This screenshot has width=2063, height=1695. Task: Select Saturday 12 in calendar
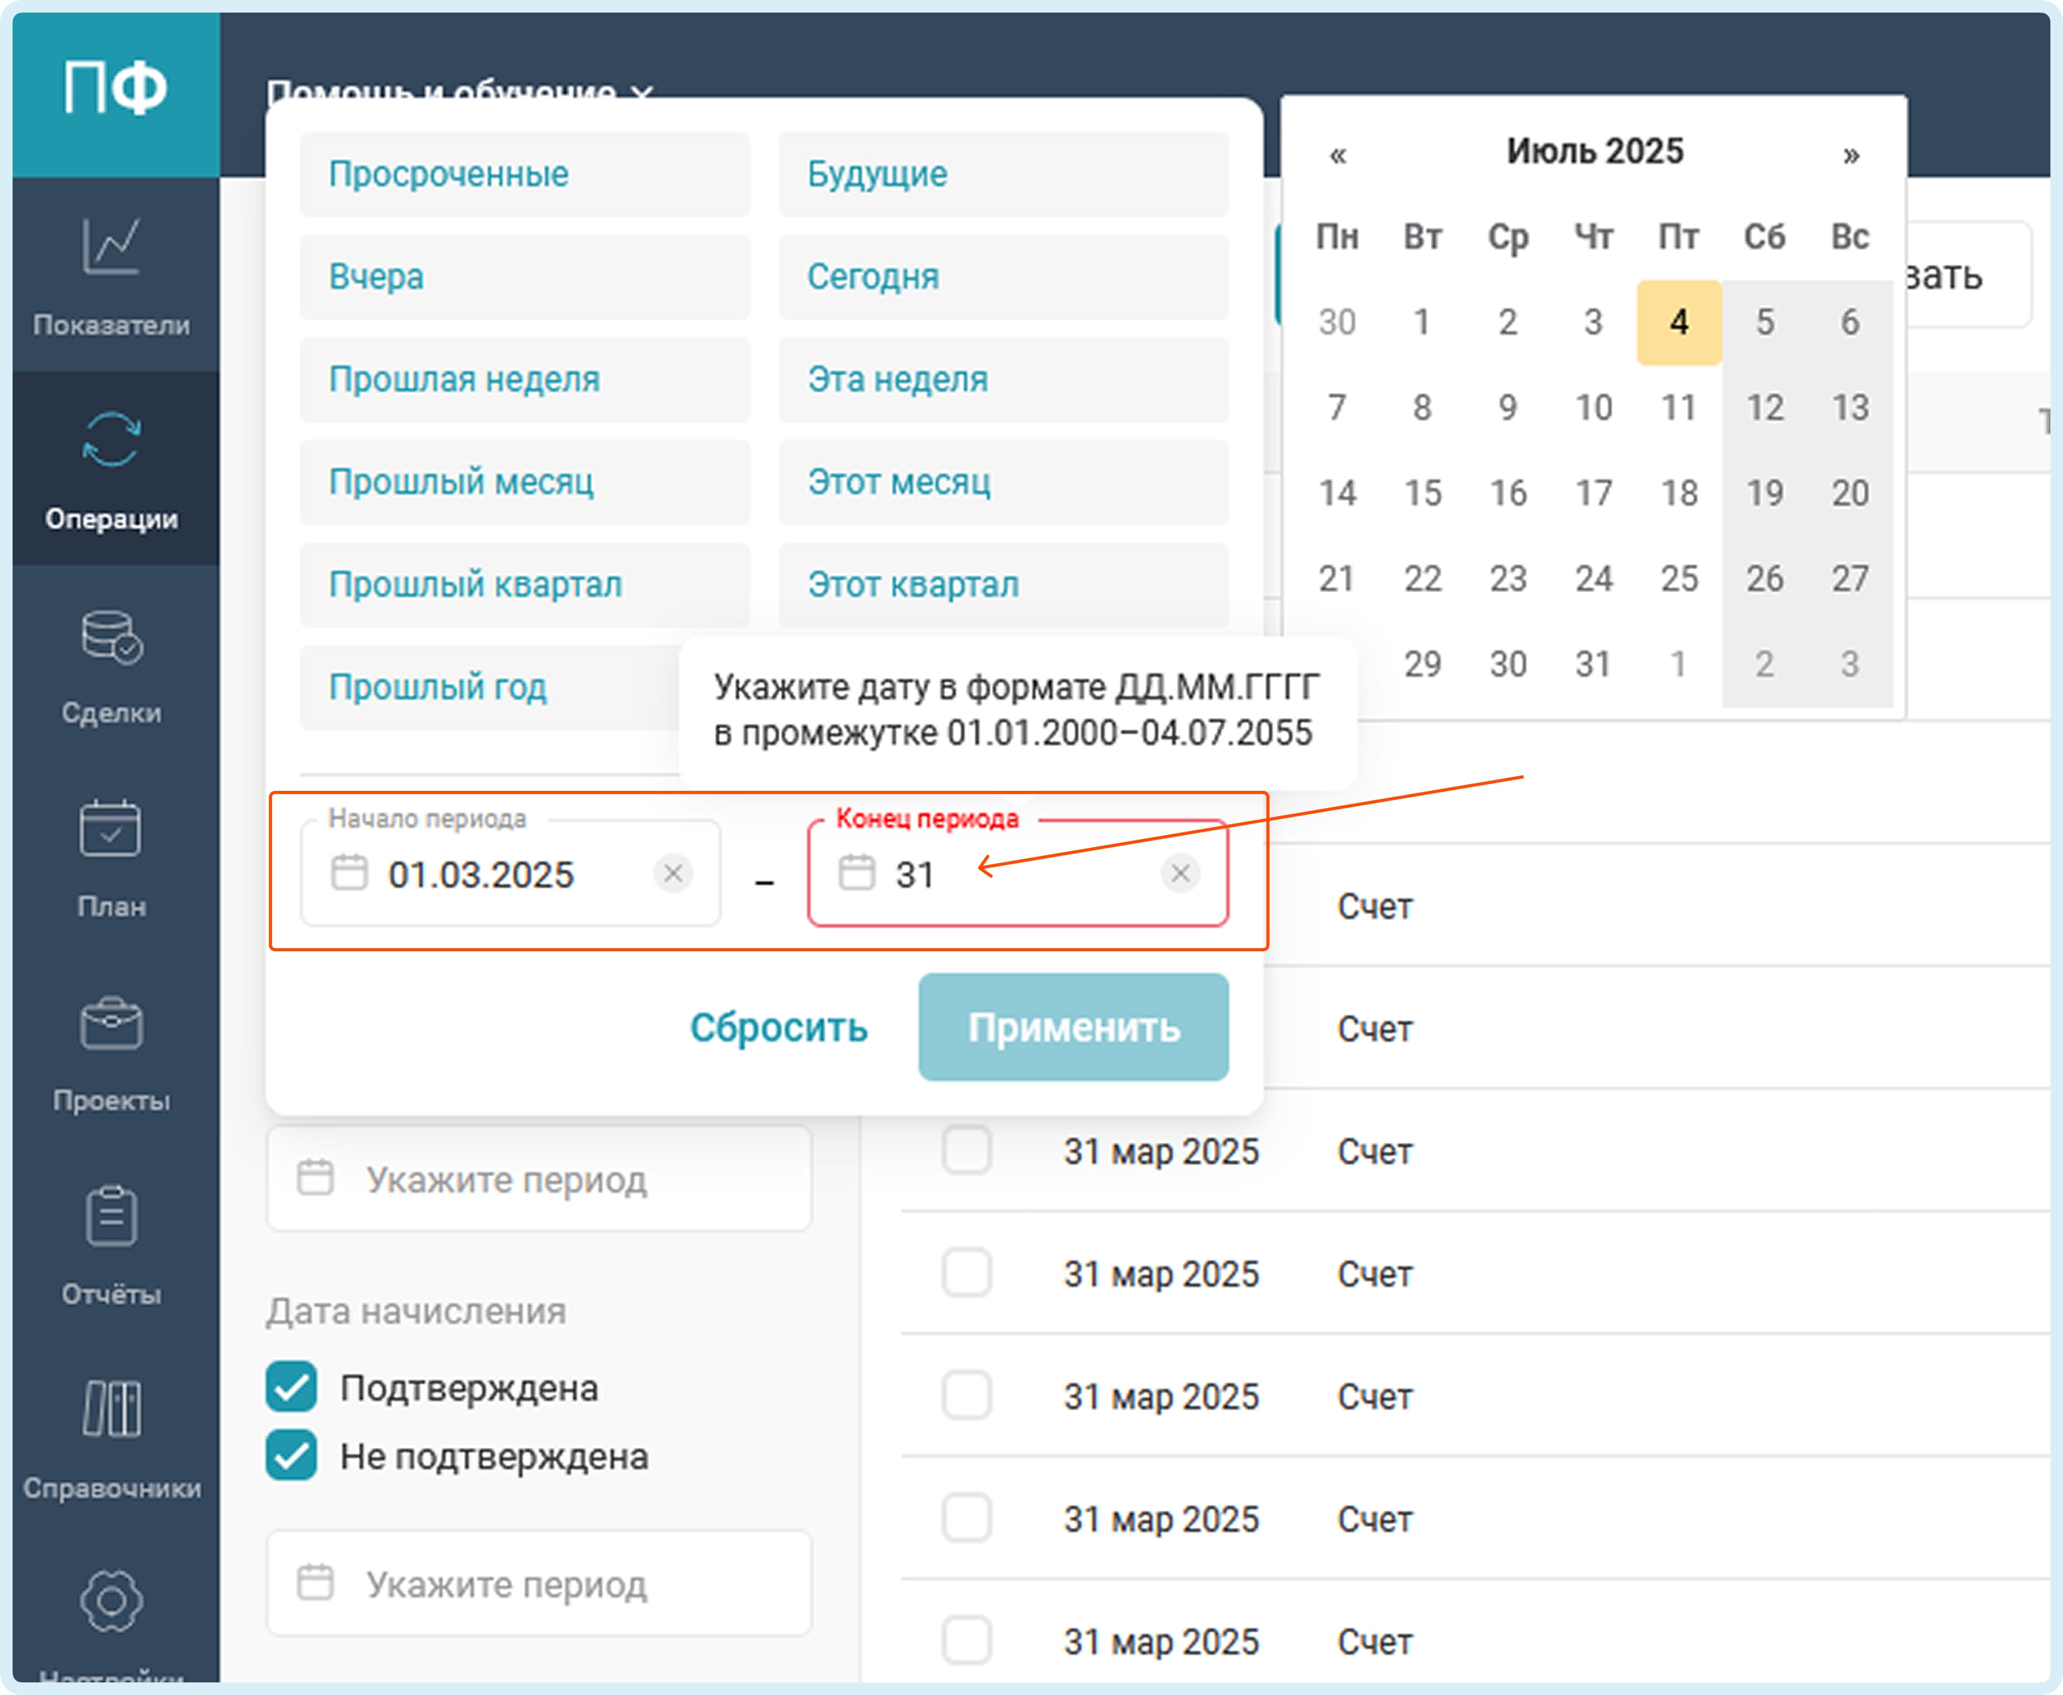[x=1765, y=407]
